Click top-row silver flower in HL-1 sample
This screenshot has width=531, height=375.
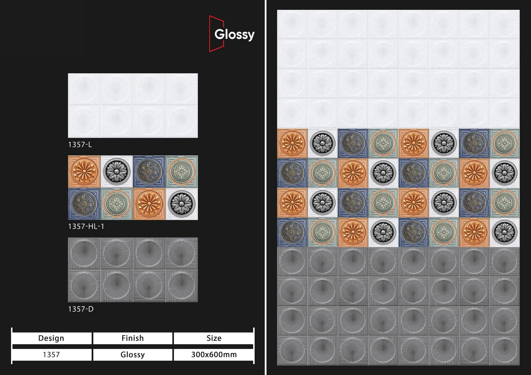(117, 172)
